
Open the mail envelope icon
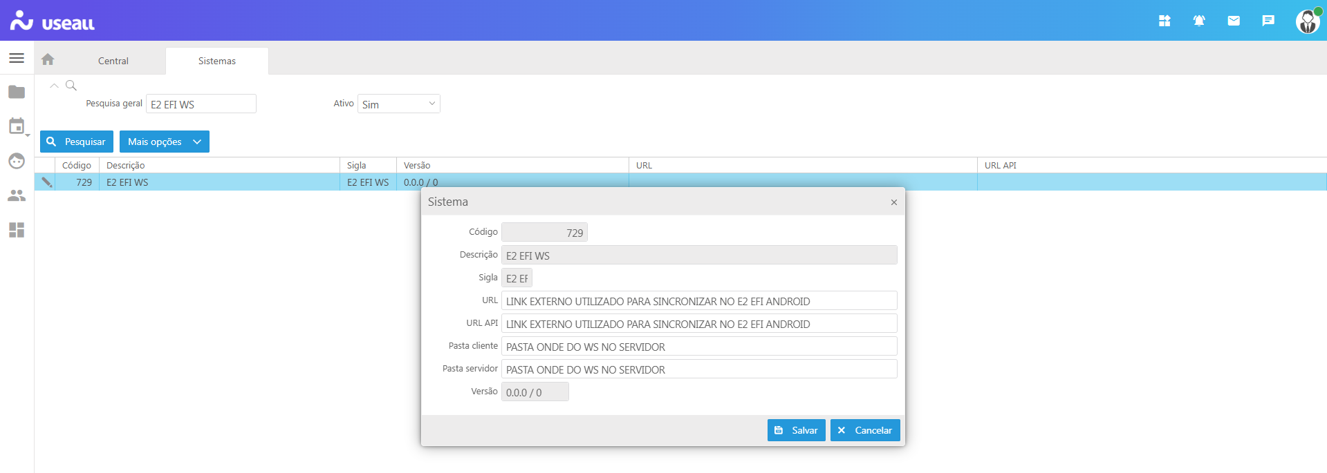point(1234,21)
